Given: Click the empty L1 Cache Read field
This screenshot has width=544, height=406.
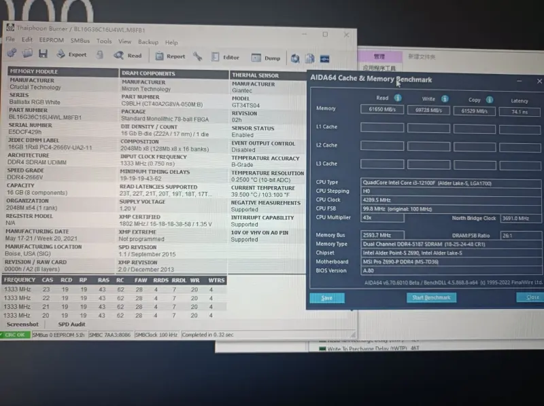Looking at the screenshot, I should pyautogui.click(x=382, y=128).
